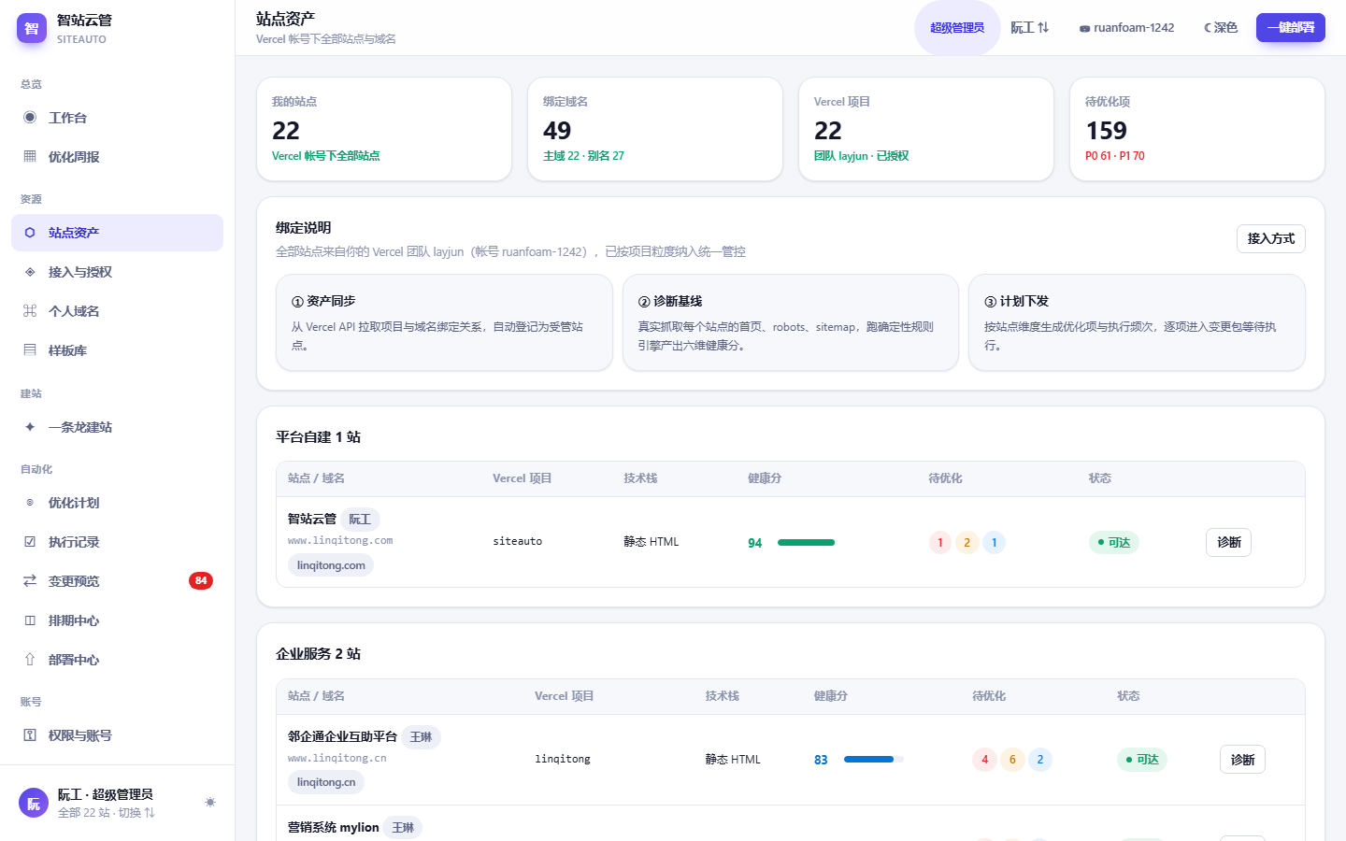
Task: Click the 待优化项 159 stat card
Action: click(x=1197, y=129)
